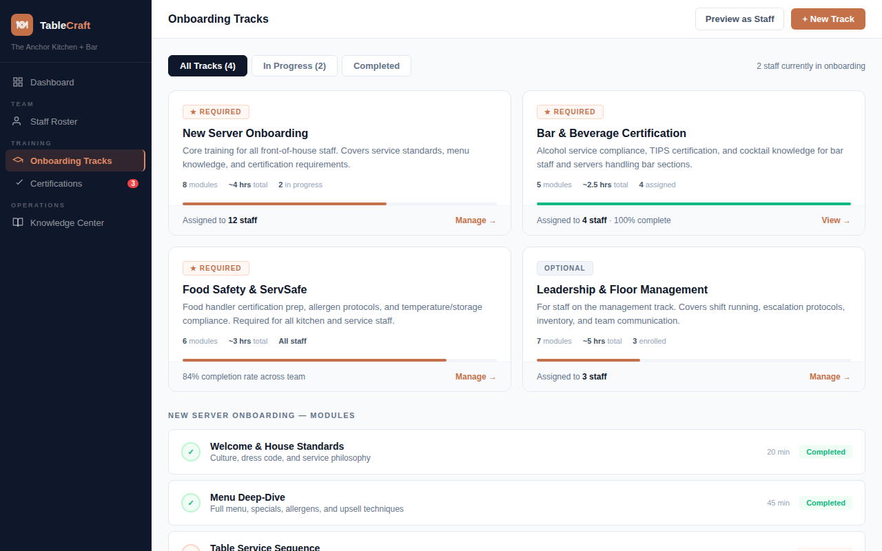This screenshot has height=551, width=882.
Task: Click the OPTIONAL badge on Leadership card
Action: click(564, 268)
